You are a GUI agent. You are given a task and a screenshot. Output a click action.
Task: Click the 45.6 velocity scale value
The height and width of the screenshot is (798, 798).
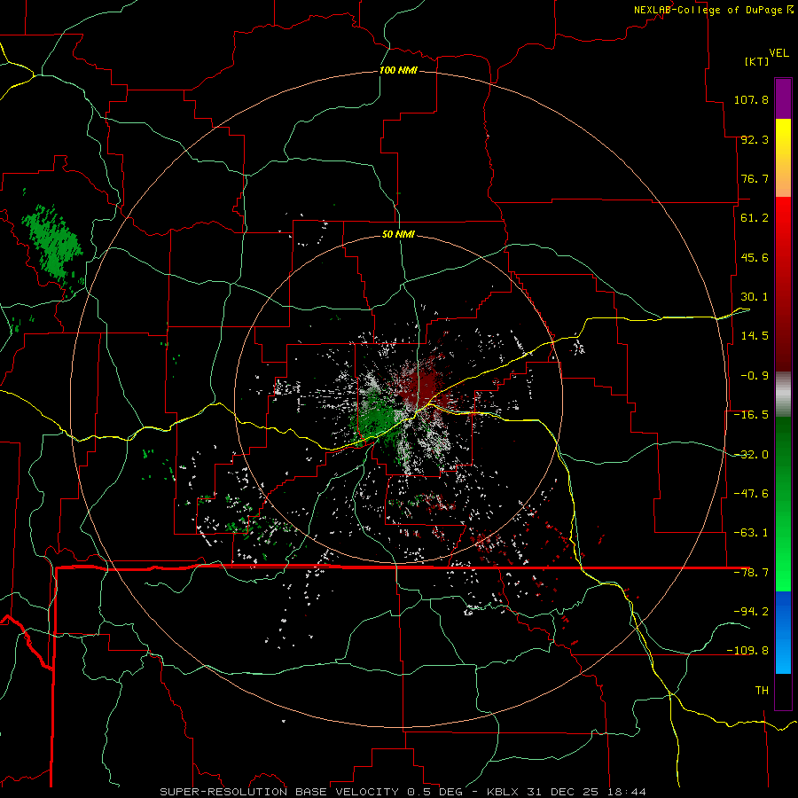755,257
